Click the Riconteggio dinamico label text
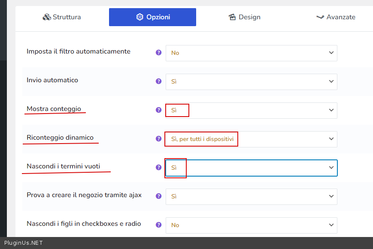373x249 pixels. [60, 138]
